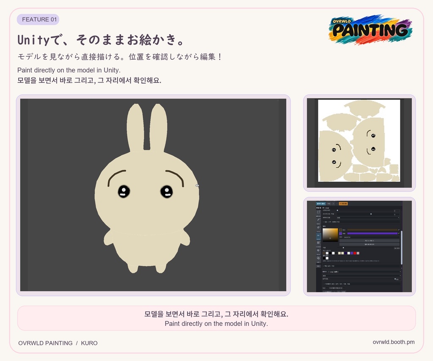The image size is (433, 361).
Task: Click the "FEATURE 01" badge
Action: 38,19
